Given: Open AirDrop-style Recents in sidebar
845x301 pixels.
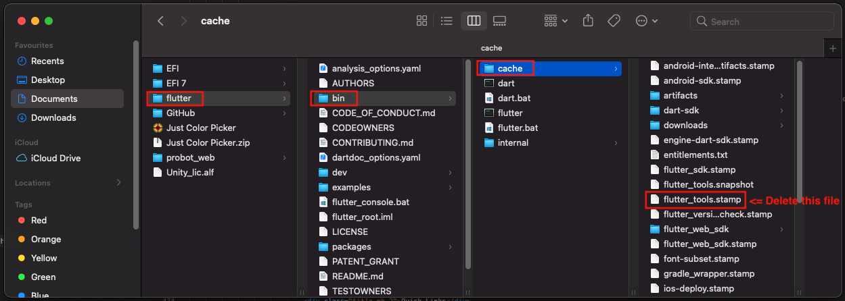Looking at the screenshot, I should [47, 61].
